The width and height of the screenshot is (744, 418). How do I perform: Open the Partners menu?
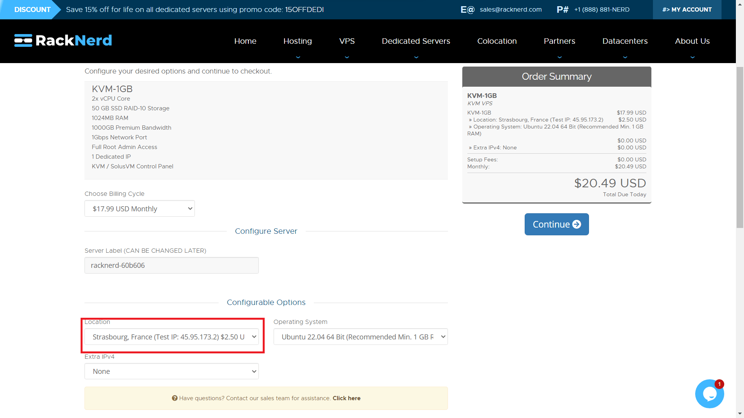pos(560,41)
